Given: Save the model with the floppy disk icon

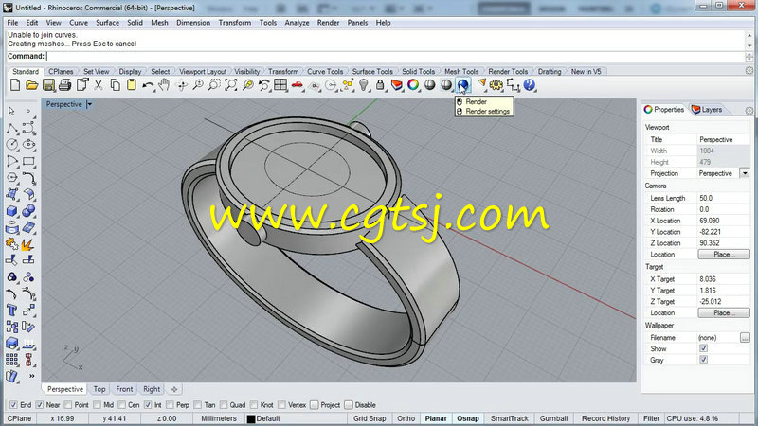Looking at the screenshot, I should point(48,85).
